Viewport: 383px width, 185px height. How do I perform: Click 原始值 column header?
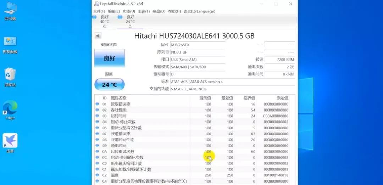[x=282, y=98]
